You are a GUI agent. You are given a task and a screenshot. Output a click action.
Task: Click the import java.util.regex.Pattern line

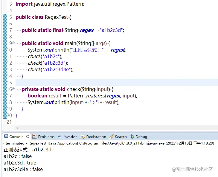50,4
